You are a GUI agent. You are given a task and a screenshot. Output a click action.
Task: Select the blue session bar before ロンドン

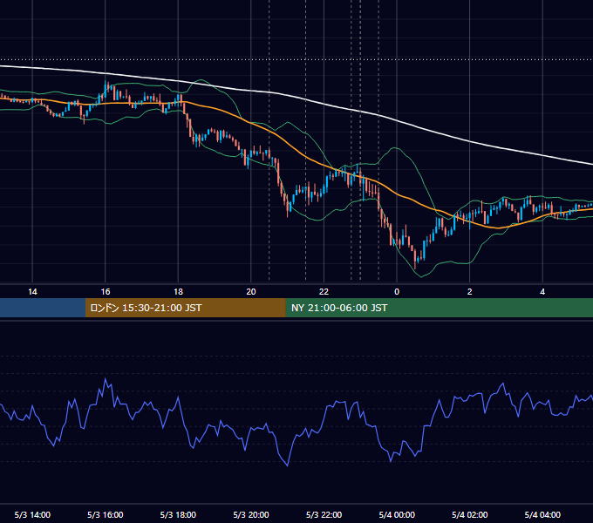[x=43, y=308]
